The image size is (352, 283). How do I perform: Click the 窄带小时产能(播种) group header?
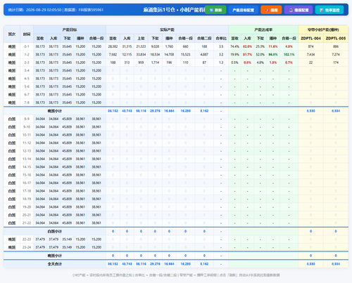pyautogui.click(x=323, y=29)
